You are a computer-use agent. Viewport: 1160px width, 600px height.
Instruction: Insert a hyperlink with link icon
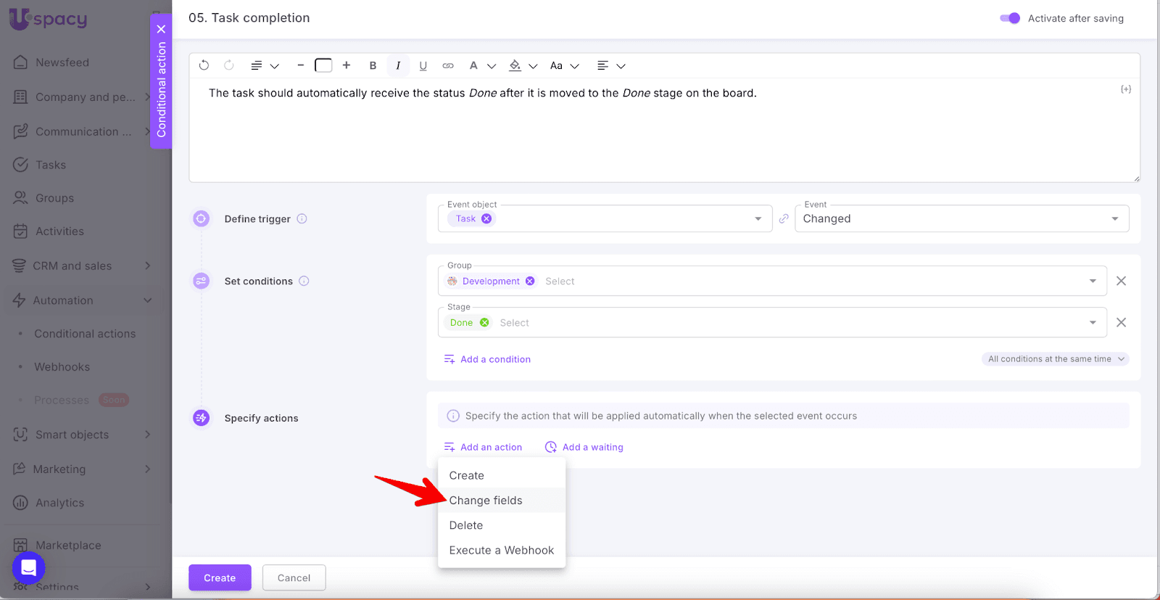click(448, 65)
